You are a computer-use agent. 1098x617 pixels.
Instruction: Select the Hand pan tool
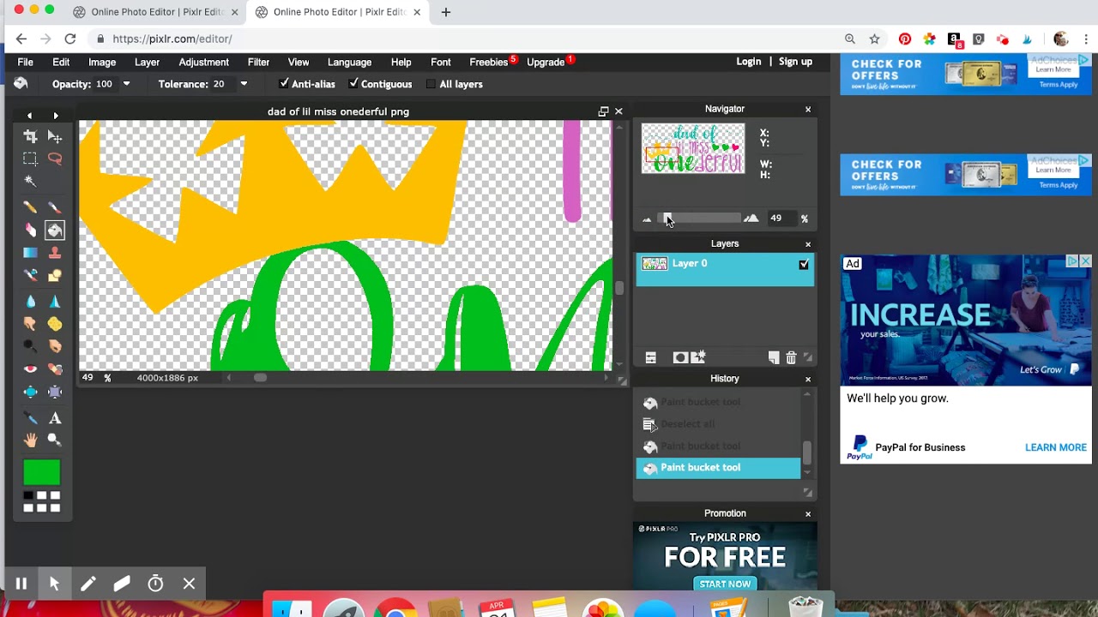tap(30, 440)
